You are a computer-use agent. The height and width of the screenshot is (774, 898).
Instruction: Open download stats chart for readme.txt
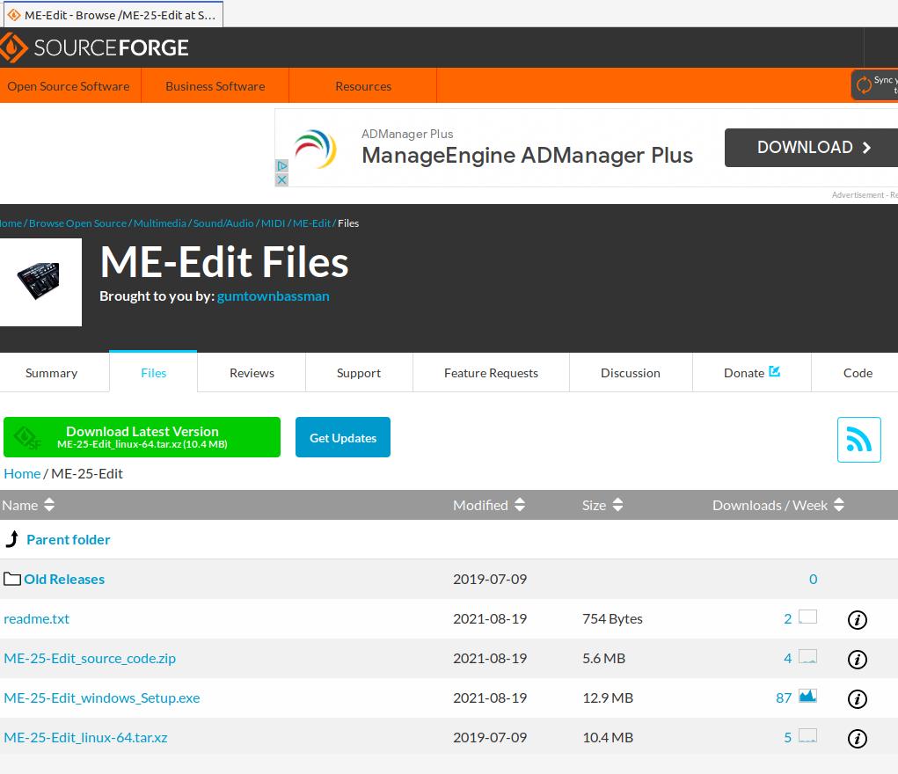(x=807, y=617)
